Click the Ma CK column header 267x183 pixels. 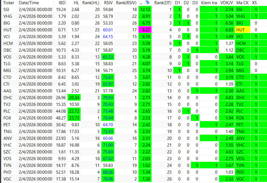(x=243, y=3)
